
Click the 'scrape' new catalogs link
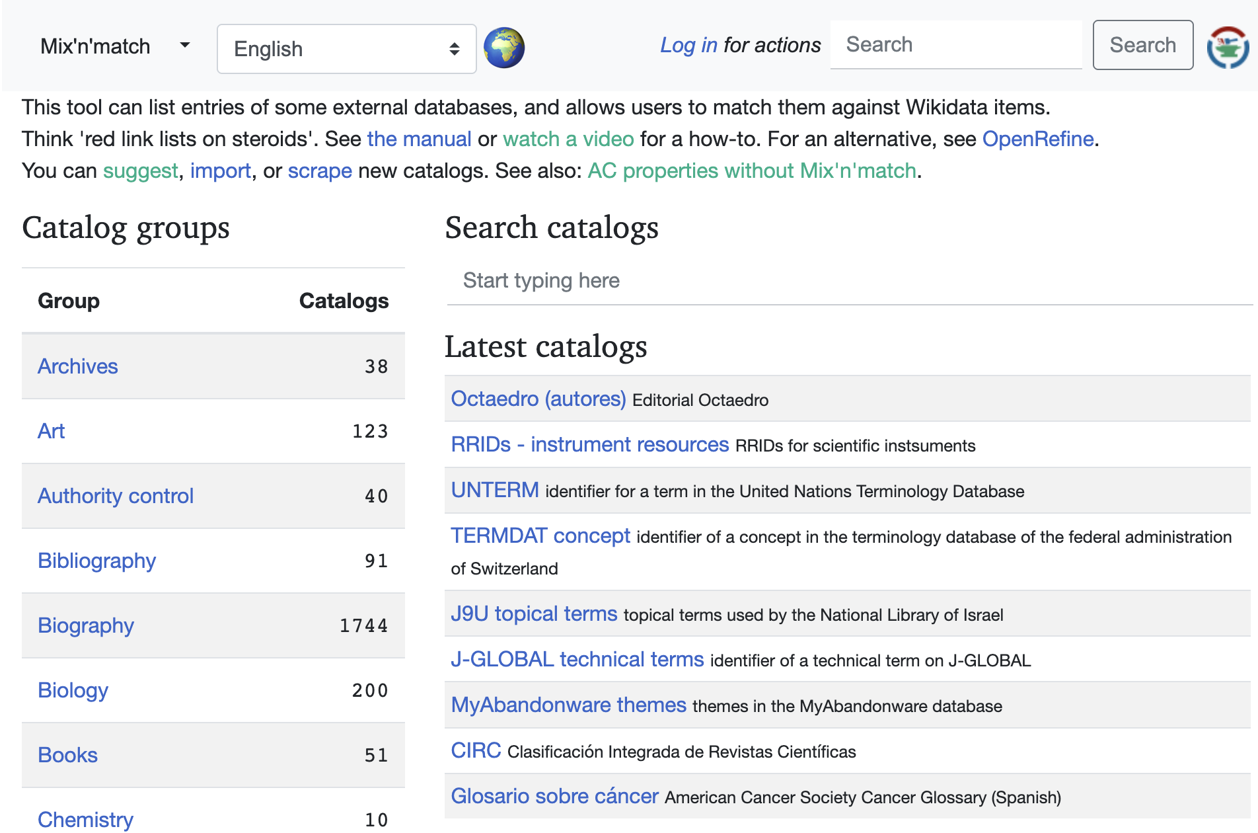[x=320, y=171]
